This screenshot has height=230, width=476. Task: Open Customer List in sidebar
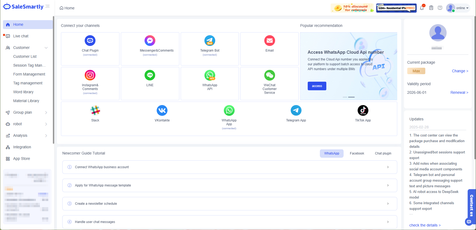pos(25,56)
